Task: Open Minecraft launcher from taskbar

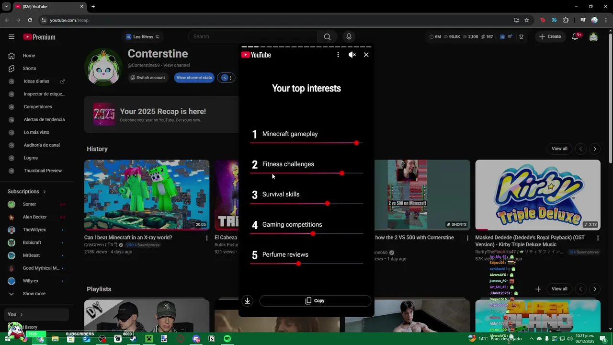Action: pos(149,339)
